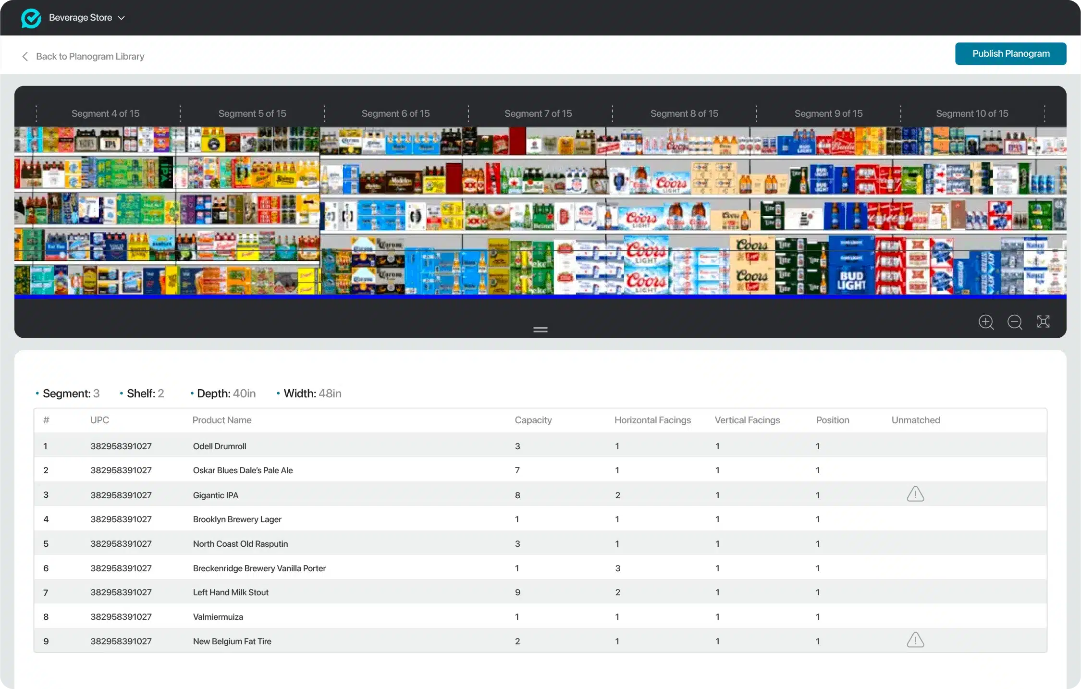Zoom in on the planogram
The width and height of the screenshot is (1081, 689).
[x=986, y=321]
